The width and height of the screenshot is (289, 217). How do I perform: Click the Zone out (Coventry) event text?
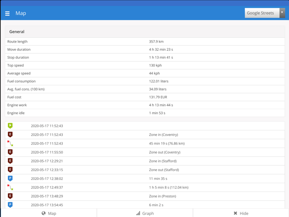pyautogui.click(x=165, y=152)
